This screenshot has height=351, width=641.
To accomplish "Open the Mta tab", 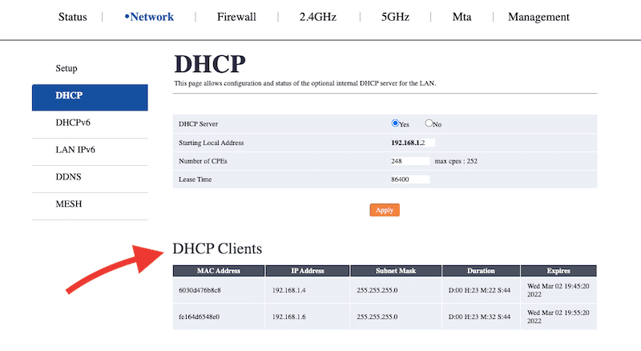I will click(462, 17).
